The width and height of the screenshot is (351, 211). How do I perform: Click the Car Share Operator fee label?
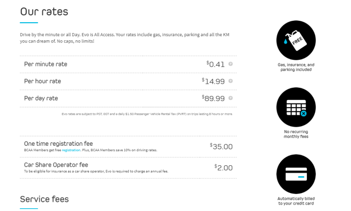56,165
